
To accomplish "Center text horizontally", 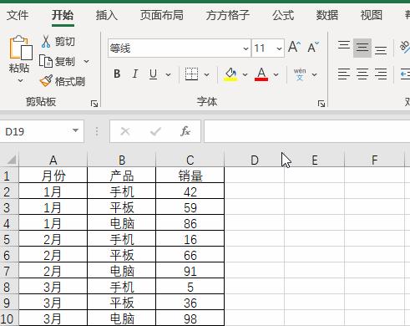I will 362,74.
